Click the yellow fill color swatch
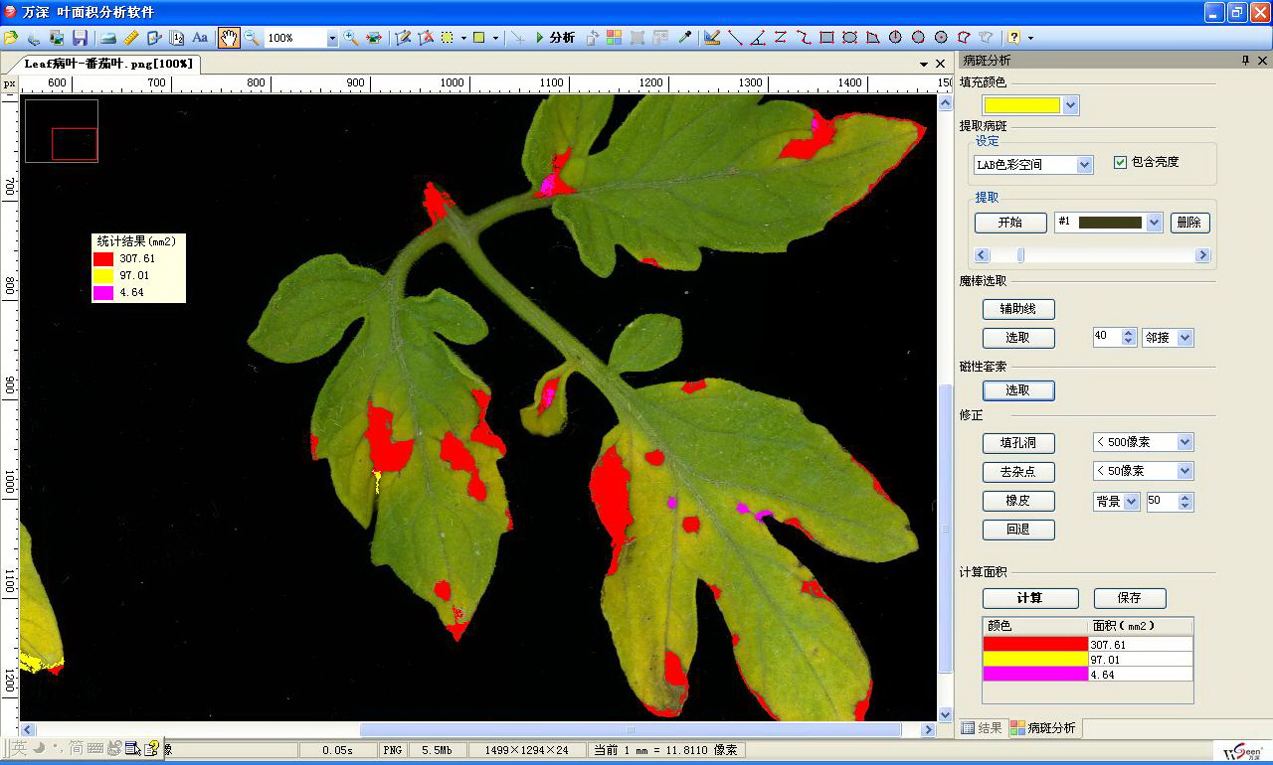This screenshot has height=765, width=1273. [1022, 105]
